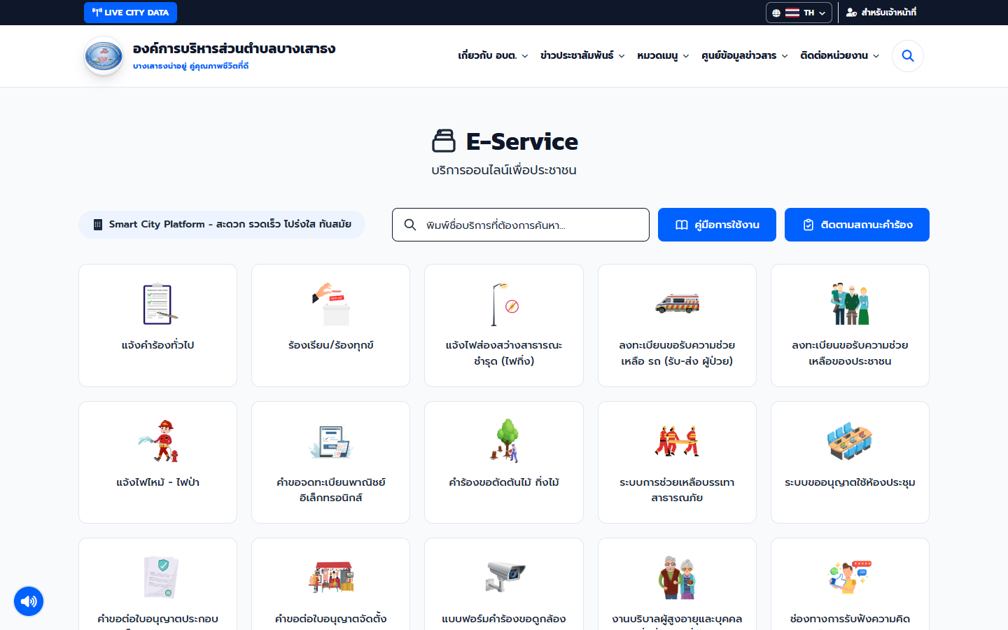The width and height of the screenshot is (1008, 630).
Task: Click the แบบฟอร์มคำร้องขอดูกล้อง label
Action: 504,619
